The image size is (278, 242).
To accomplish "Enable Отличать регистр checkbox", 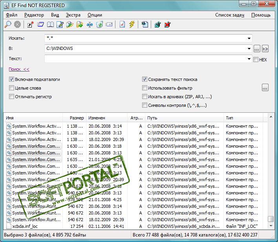I will pyautogui.click(x=11, y=97).
